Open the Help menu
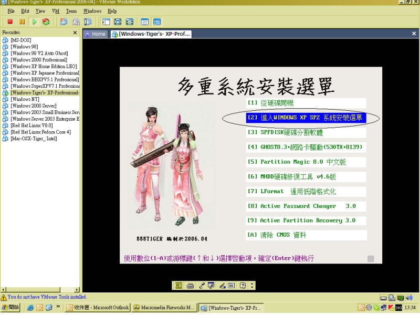420x315 pixels. [112, 11]
